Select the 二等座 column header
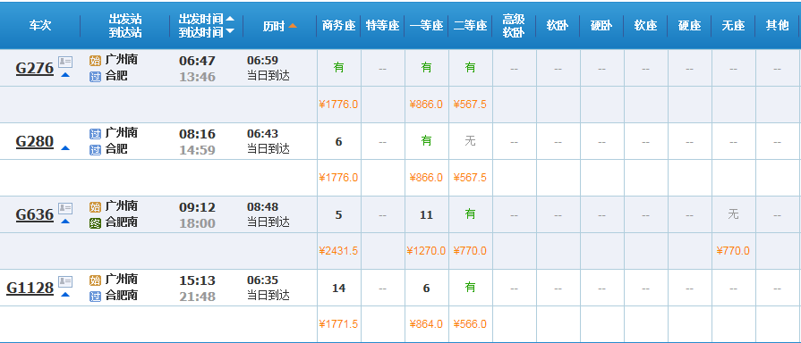Image resolution: width=801 pixels, height=343 pixels. tap(471, 26)
